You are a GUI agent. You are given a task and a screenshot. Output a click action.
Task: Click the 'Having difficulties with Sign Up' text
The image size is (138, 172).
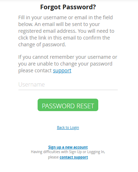tap(68, 152)
